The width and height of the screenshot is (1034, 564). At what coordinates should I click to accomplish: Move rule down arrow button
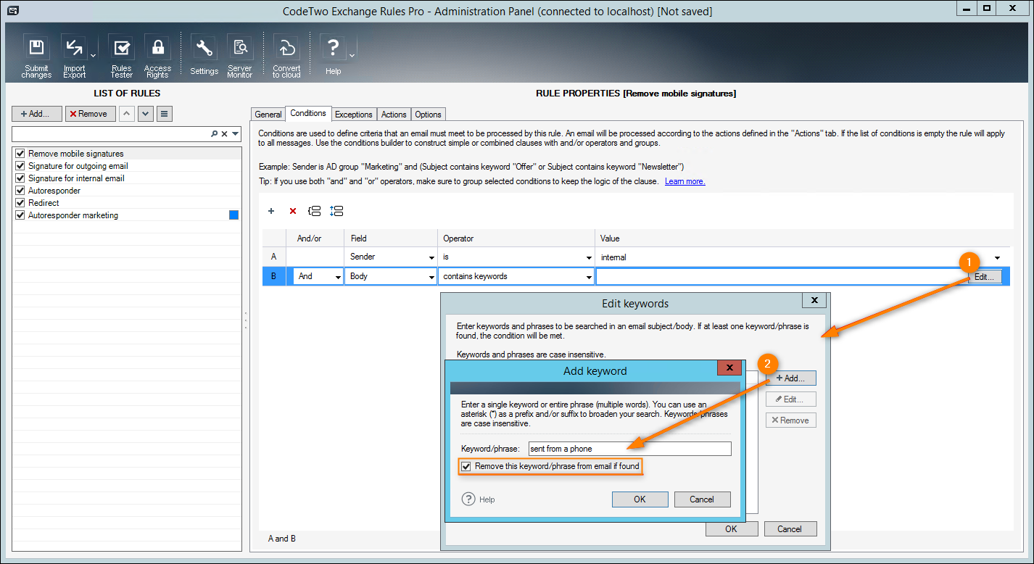pyautogui.click(x=146, y=114)
